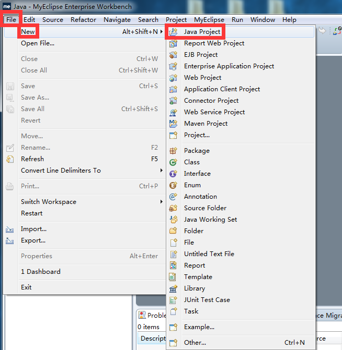Click the purple Interface icon
Image resolution: width=342 pixels, height=350 pixels.
[x=173, y=174]
